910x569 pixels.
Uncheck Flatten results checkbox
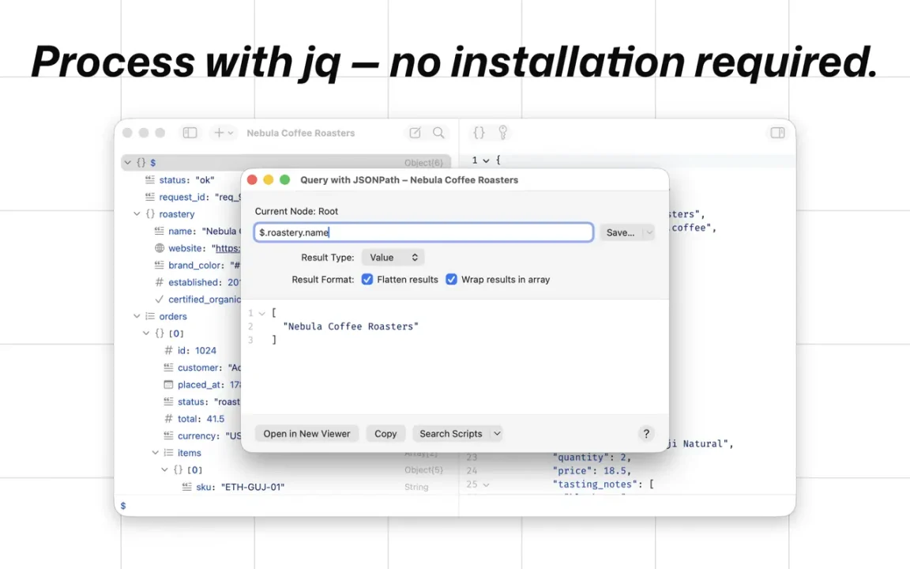click(x=367, y=279)
